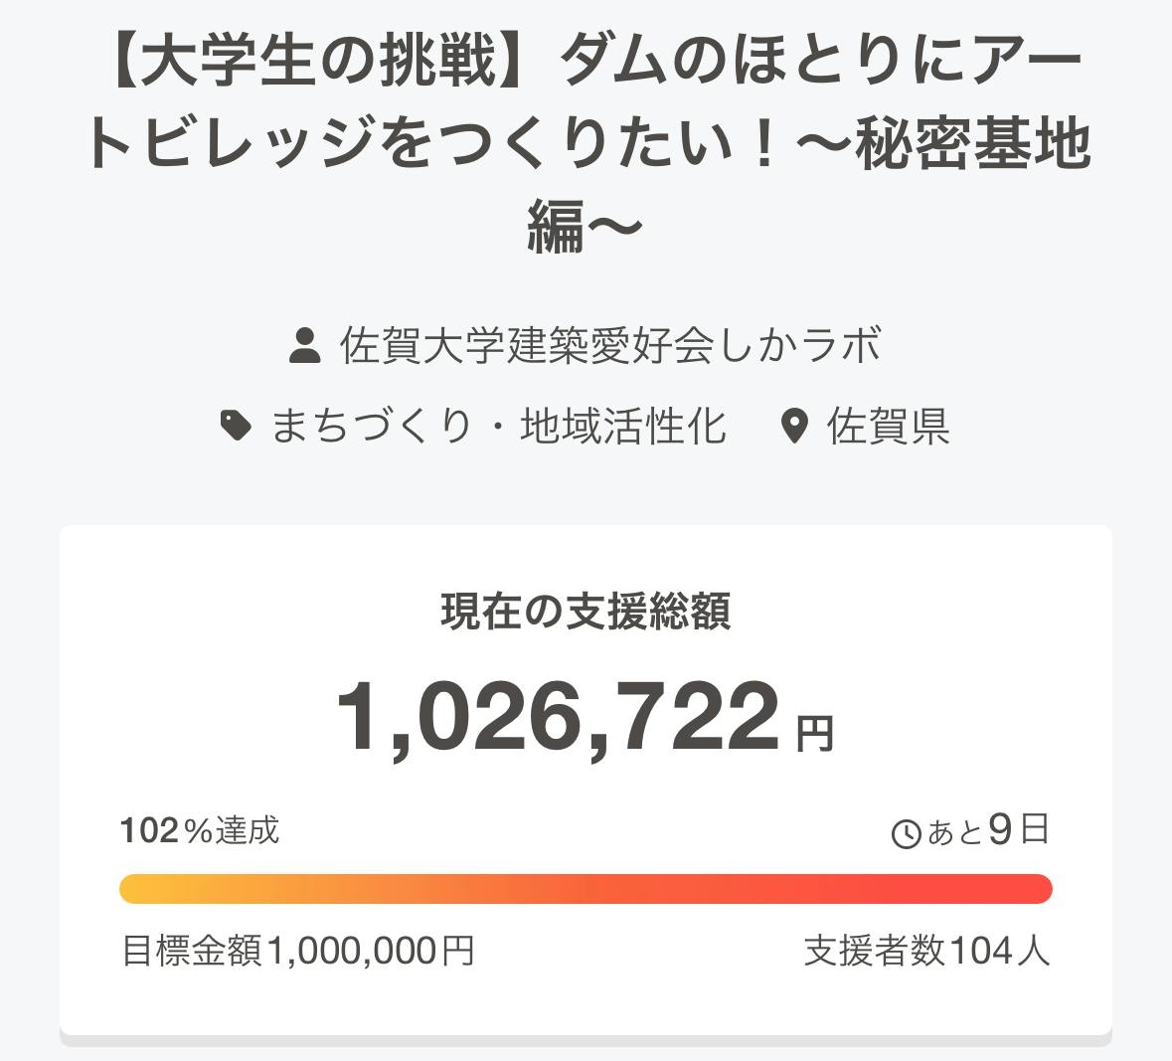
Task: Open the まちづくり・地域活性化 category
Action: pos(498,427)
